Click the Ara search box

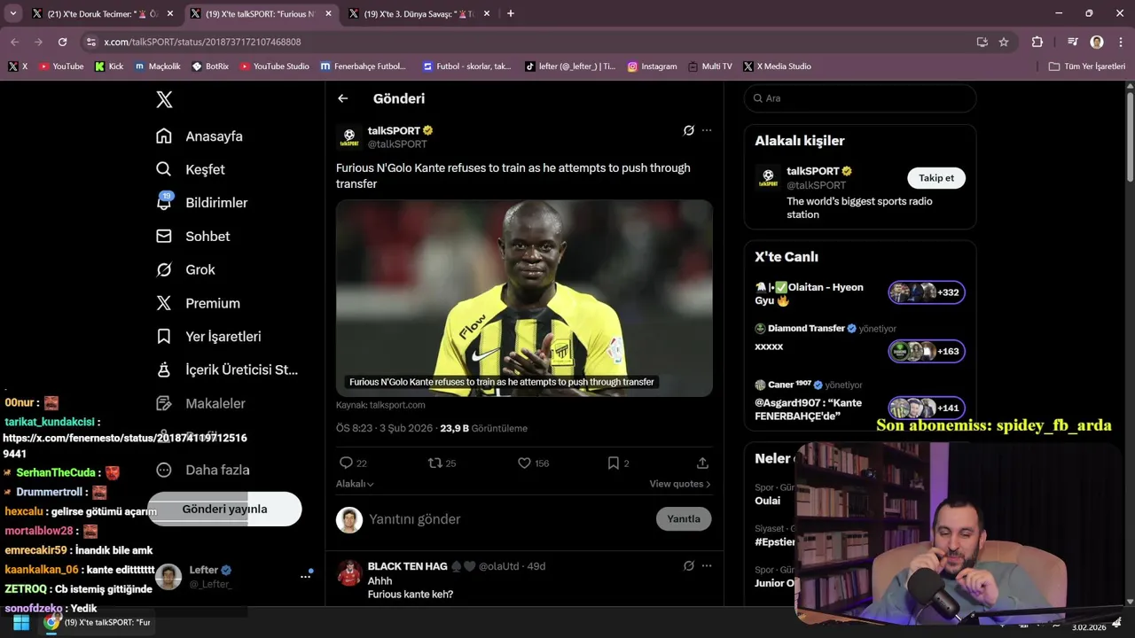(x=860, y=98)
